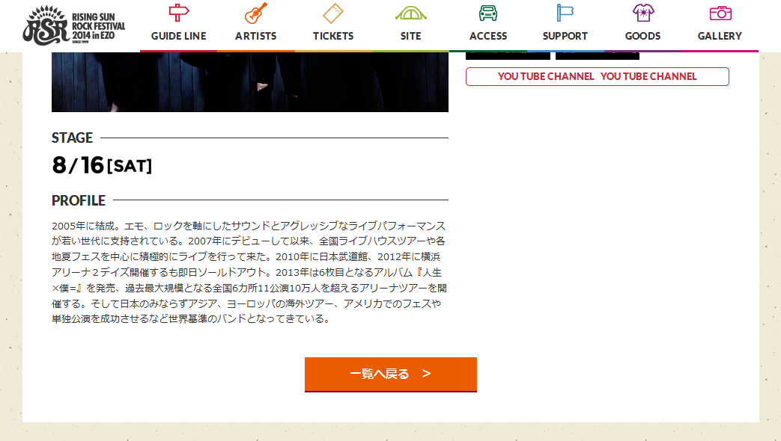Click the t-shirt icon above GOODS
Viewport: 781px width, 441px height.
pyautogui.click(x=642, y=13)
